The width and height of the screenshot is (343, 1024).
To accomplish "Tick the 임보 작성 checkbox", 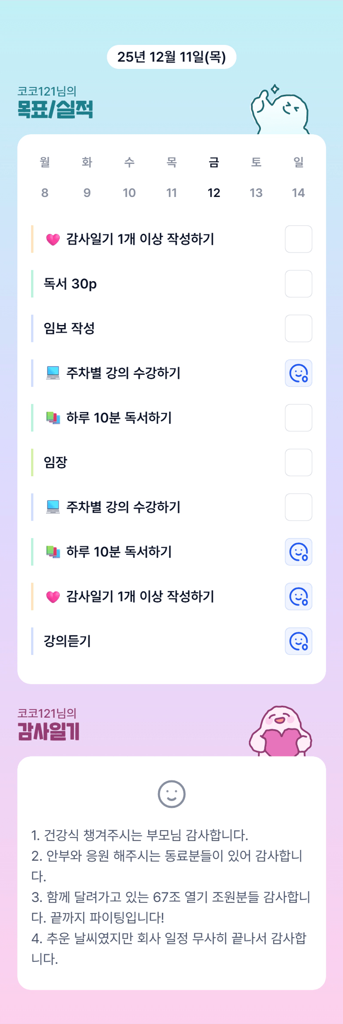I will (x=298, y=328).
